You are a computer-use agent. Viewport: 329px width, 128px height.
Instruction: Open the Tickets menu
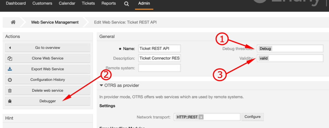[88, 3]
